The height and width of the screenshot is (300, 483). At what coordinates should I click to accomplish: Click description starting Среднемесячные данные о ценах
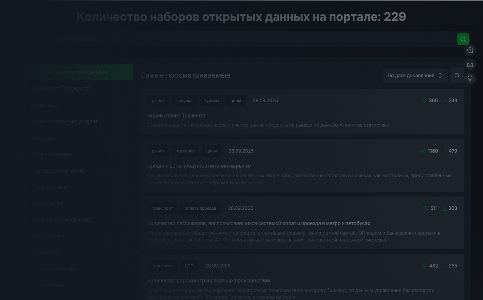point(299,179)
